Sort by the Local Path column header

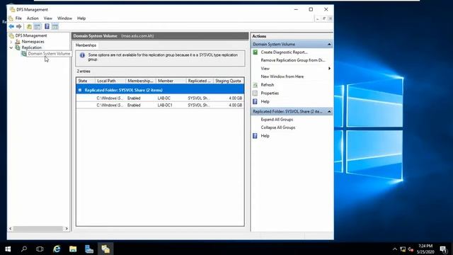(110, 81)
